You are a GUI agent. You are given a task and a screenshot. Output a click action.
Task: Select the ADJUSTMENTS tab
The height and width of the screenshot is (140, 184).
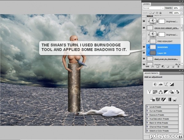pyautogui.click(x=151, y=73)
